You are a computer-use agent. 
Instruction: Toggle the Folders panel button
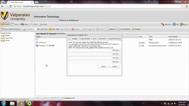click(5, 24)
